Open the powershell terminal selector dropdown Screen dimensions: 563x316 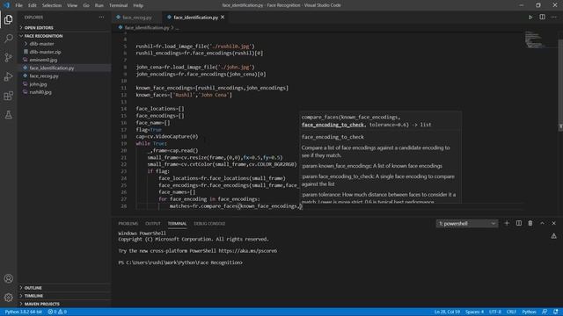click(x=467, y=223)
